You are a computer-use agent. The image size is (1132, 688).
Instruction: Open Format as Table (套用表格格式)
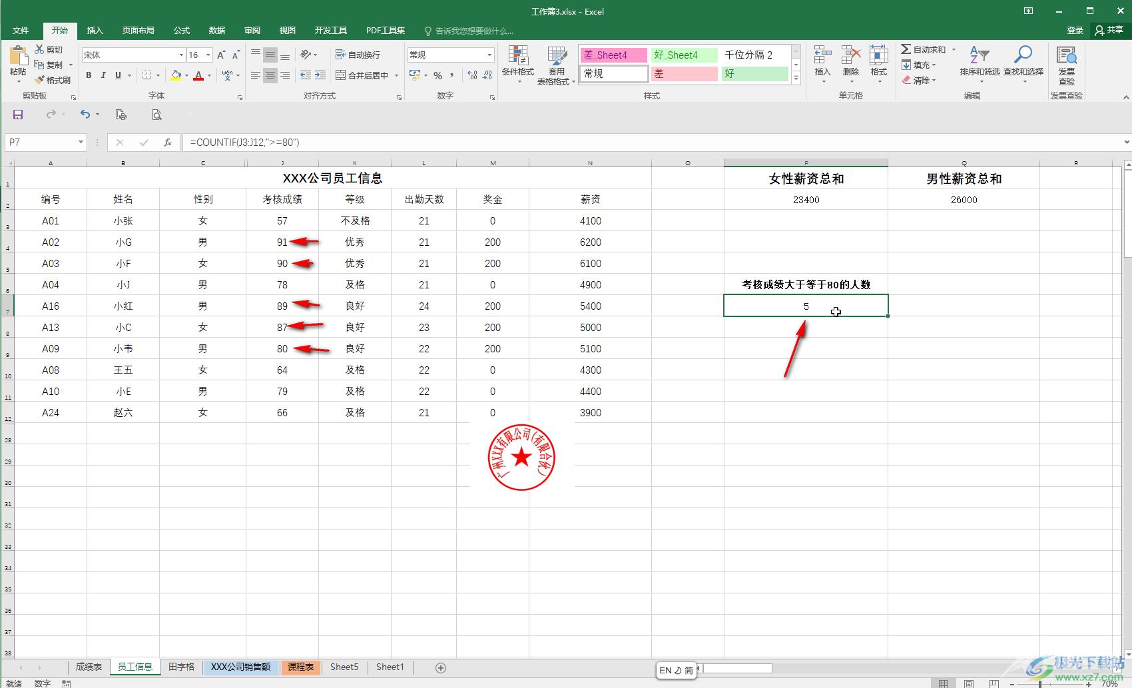click(x=556, y=65)
